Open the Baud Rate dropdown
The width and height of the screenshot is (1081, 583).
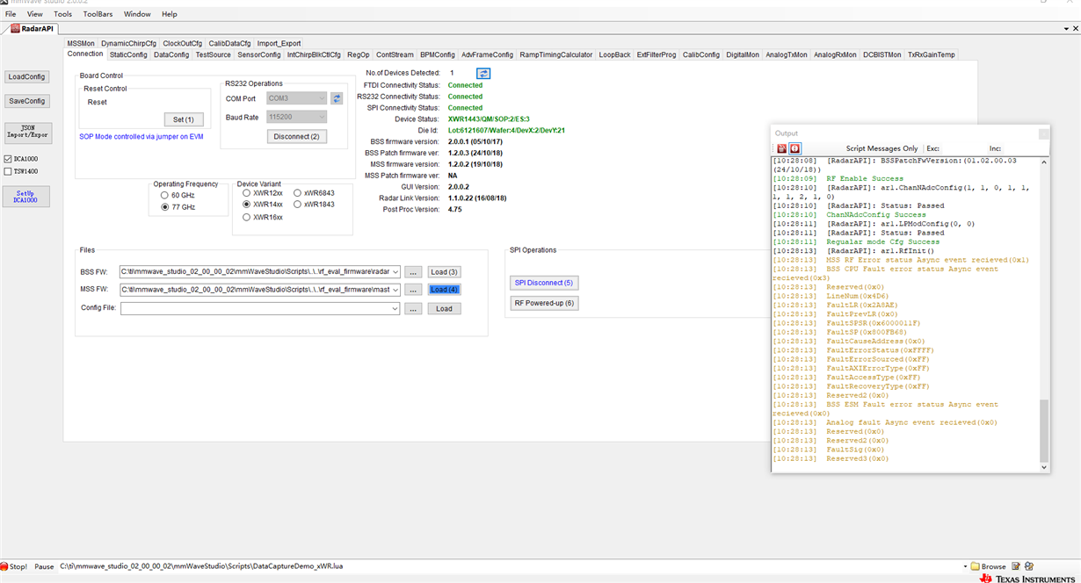tap(321, 117)
